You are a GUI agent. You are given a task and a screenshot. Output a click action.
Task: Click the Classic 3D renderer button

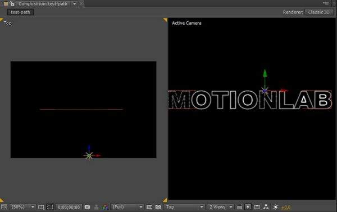tap(318, 12)
